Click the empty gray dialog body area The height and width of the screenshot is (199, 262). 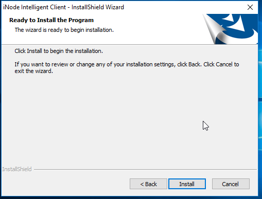tap(120, 120)
